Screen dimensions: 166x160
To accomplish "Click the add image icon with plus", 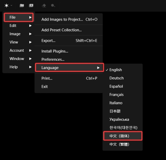I will coord(31,5).
